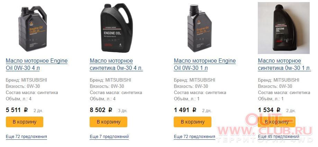
Task: Open the синтетика 0w-30 4 л. canister image
Action: (x=116, y=28)
